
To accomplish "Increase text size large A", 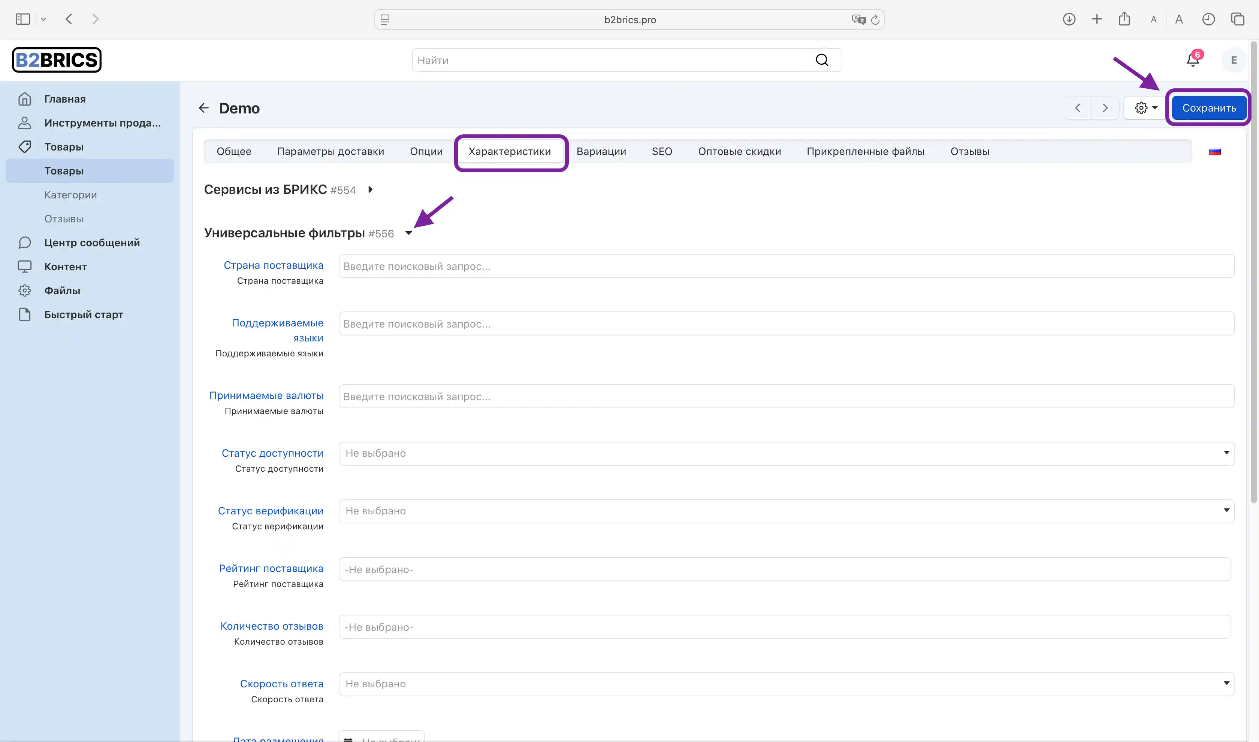I will (1179, 19).
